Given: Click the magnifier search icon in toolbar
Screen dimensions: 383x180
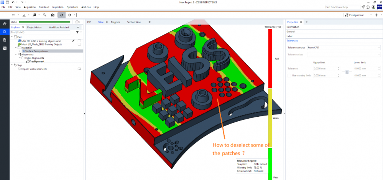Looking at the screenshot, I should point(44,15).
